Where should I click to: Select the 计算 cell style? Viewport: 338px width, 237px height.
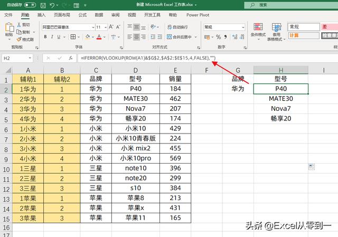[x=304, y=35]
